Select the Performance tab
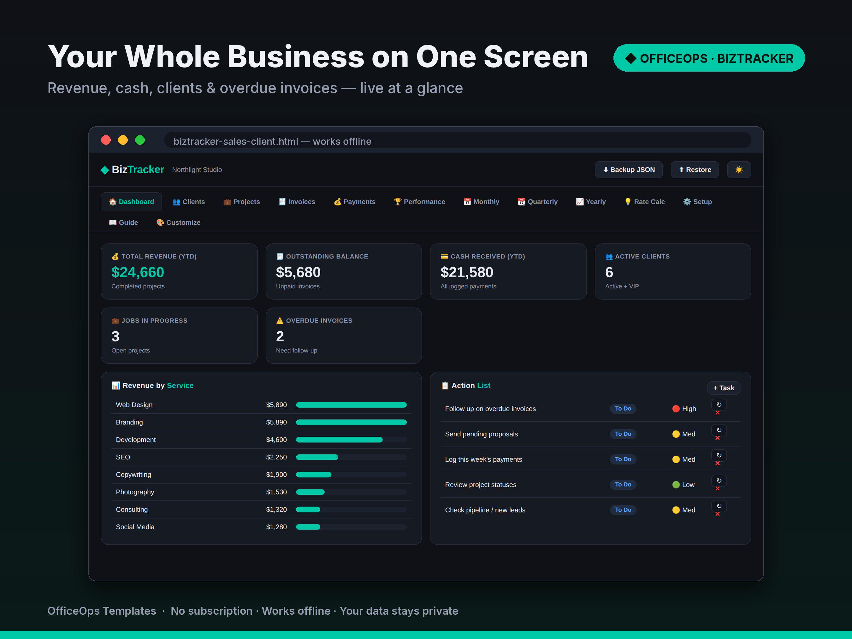 [419, 201]
